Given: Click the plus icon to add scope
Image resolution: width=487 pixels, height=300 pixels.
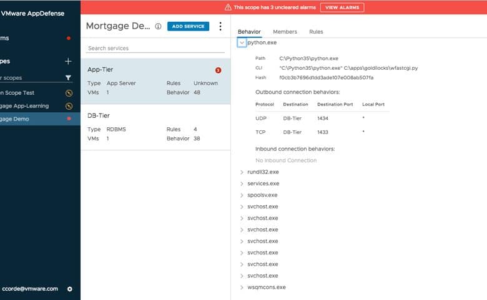Looking at the screenshot, I should coord(68,61).
